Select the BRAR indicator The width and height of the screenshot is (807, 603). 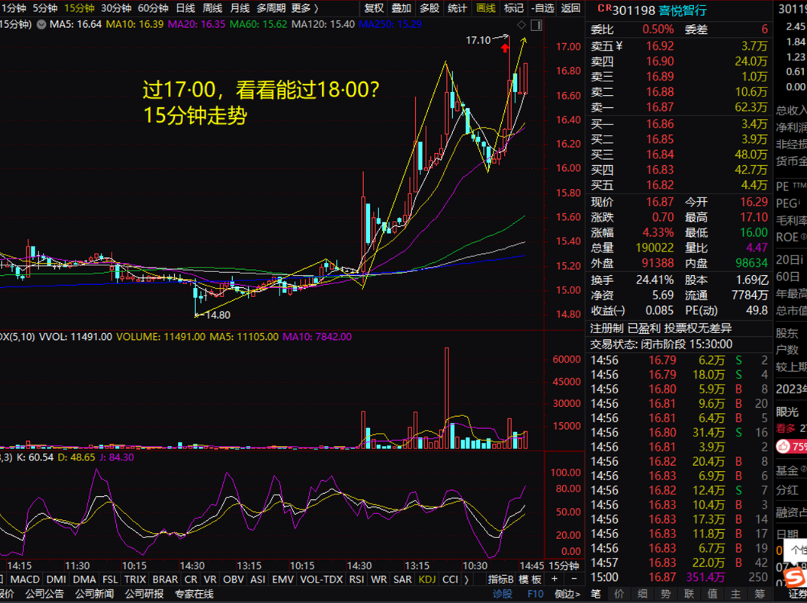point(165,580)
